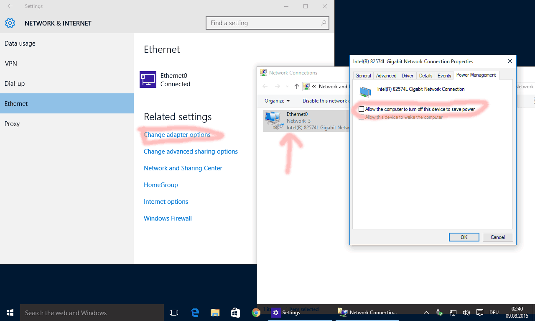Click the DEU language indicator
The image size is (535, 321).
494,313
